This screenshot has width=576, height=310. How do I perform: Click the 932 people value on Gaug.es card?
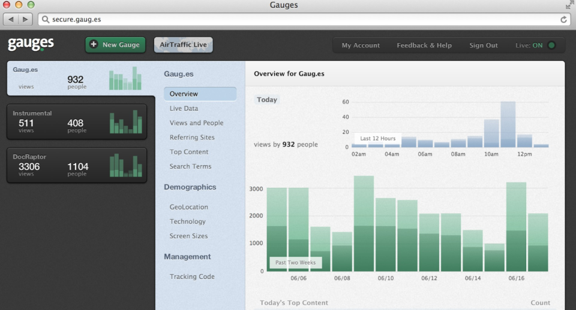(76, 80)
